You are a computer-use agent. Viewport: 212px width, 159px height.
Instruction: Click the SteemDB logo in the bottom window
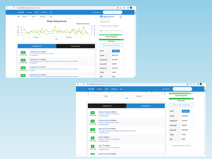[x=91, y=89]
